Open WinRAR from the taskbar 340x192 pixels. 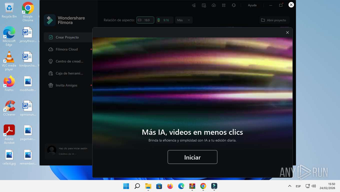pos(192,186)
